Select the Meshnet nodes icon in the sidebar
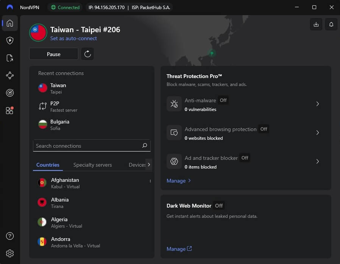The image size is (340, 264). (x=9, y=75)
